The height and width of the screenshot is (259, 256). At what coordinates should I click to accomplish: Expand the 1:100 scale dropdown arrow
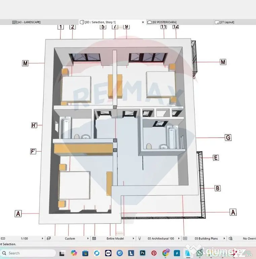pos(42,238)
